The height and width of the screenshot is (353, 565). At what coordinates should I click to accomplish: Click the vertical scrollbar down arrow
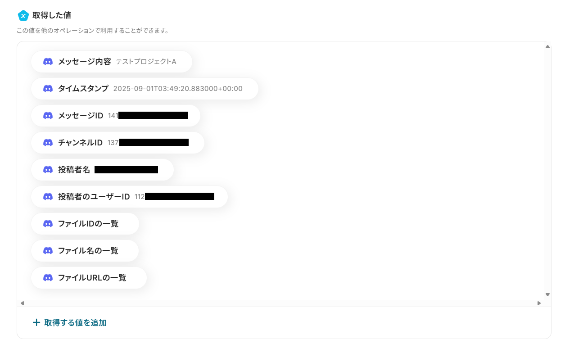pos(547,295)
